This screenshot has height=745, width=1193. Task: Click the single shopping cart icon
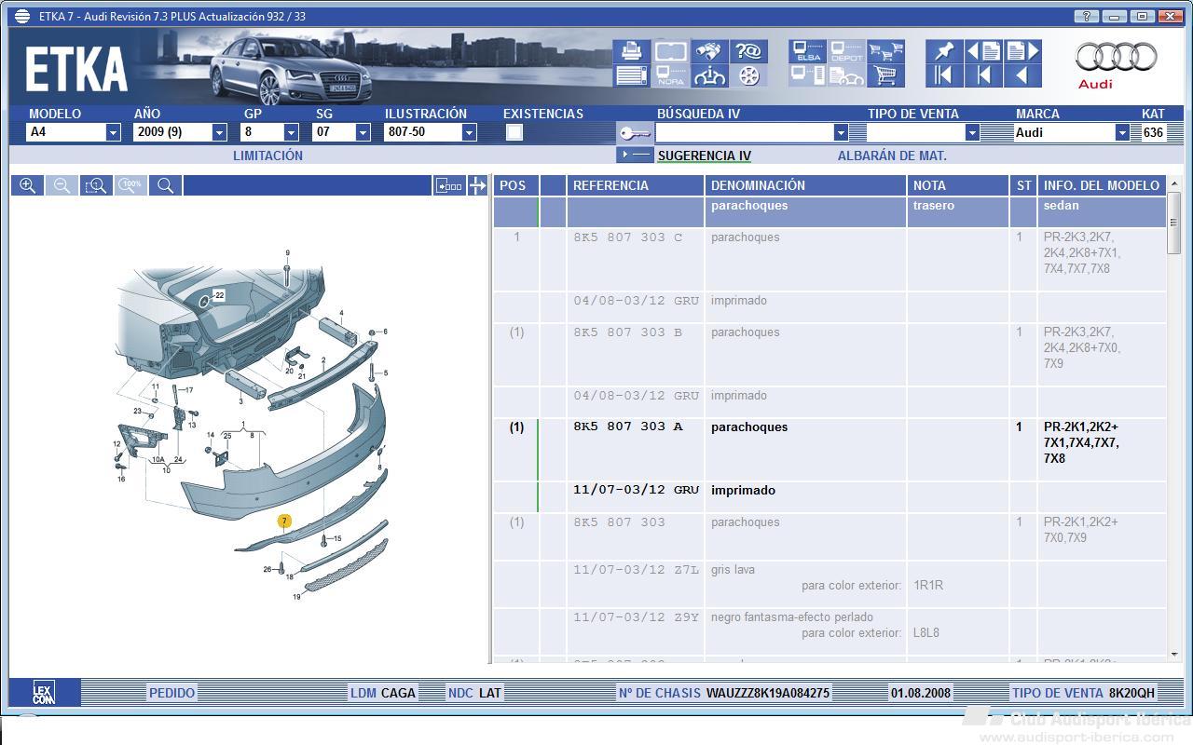[885, 76]
